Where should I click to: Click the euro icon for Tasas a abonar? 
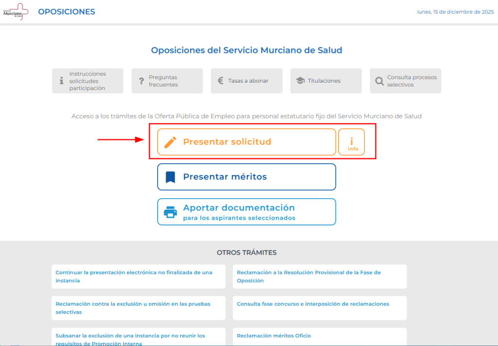point(220,81)
